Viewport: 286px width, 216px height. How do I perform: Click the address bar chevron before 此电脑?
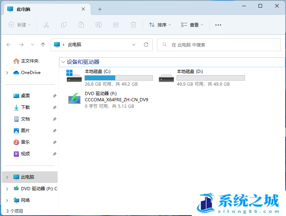click(63, 45)
